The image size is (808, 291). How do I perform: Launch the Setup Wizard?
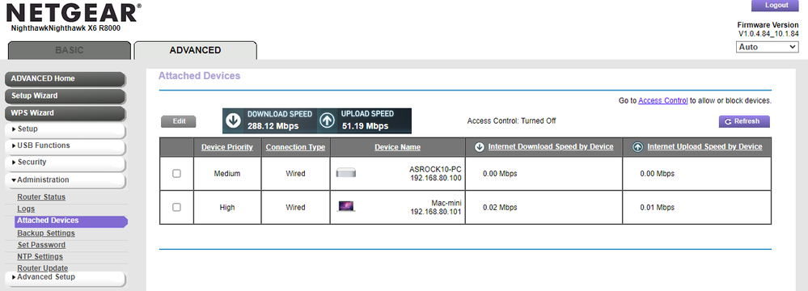(x=65, y=96)
